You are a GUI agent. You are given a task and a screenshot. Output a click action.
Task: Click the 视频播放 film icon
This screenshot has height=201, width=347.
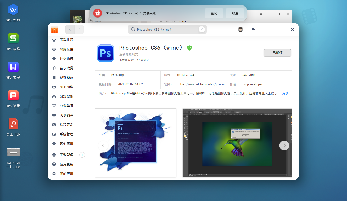click(x=54, y=78)
